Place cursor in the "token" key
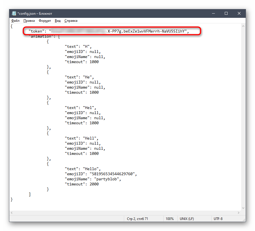 coord(36,31)
